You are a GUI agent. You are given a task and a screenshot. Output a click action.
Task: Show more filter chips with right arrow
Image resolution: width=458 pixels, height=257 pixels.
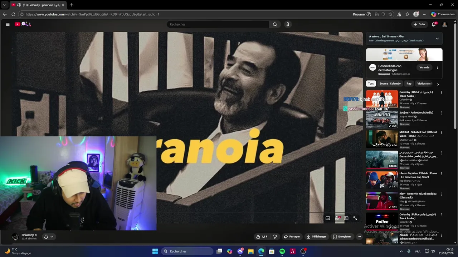[438, 84]
